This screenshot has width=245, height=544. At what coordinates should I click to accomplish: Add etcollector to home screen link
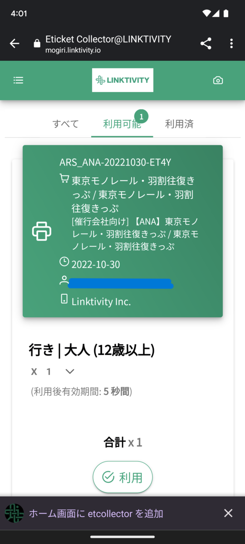click(x=96, y=513)
